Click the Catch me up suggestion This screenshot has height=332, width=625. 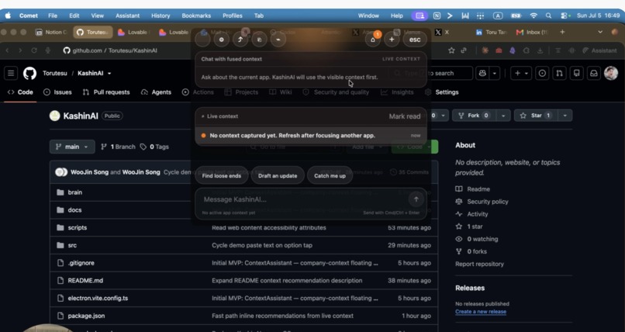pos(330,176)
